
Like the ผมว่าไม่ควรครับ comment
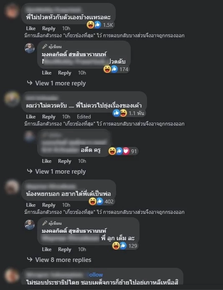pyautogui.click(x=30, y=117)
